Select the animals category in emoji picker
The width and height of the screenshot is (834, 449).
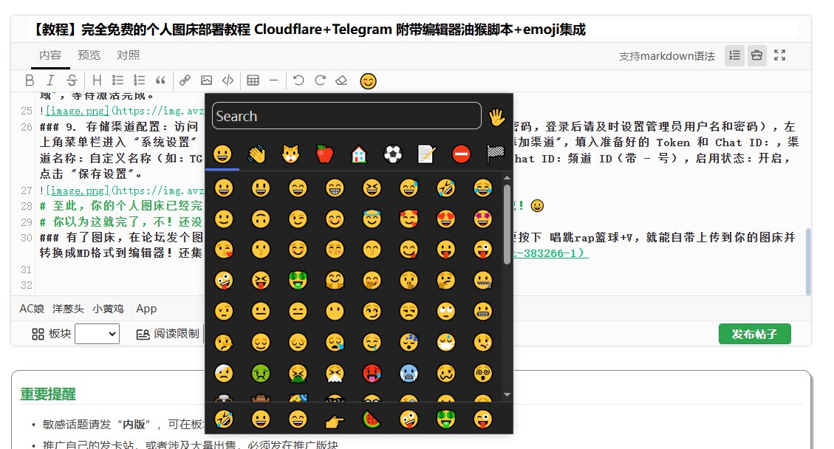292,154
